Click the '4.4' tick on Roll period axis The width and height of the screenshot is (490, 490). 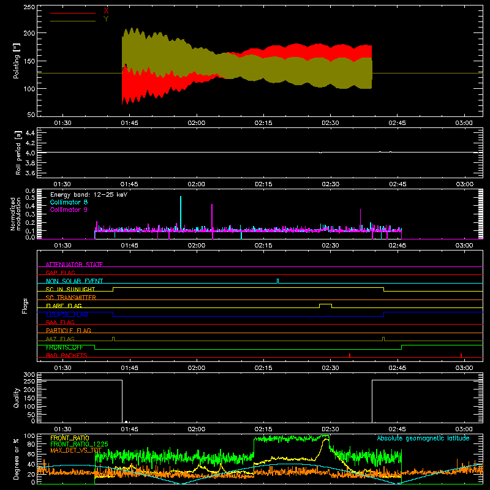click(30, 133)
